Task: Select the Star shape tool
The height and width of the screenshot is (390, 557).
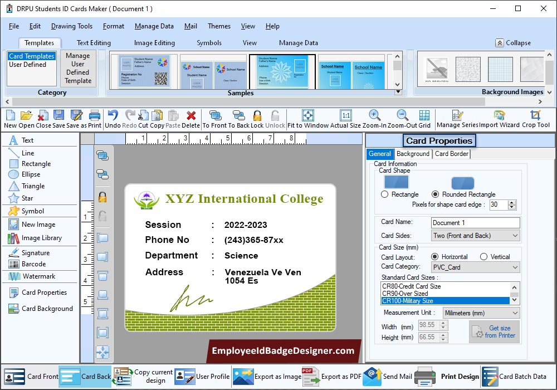Action: coord(21,198)
